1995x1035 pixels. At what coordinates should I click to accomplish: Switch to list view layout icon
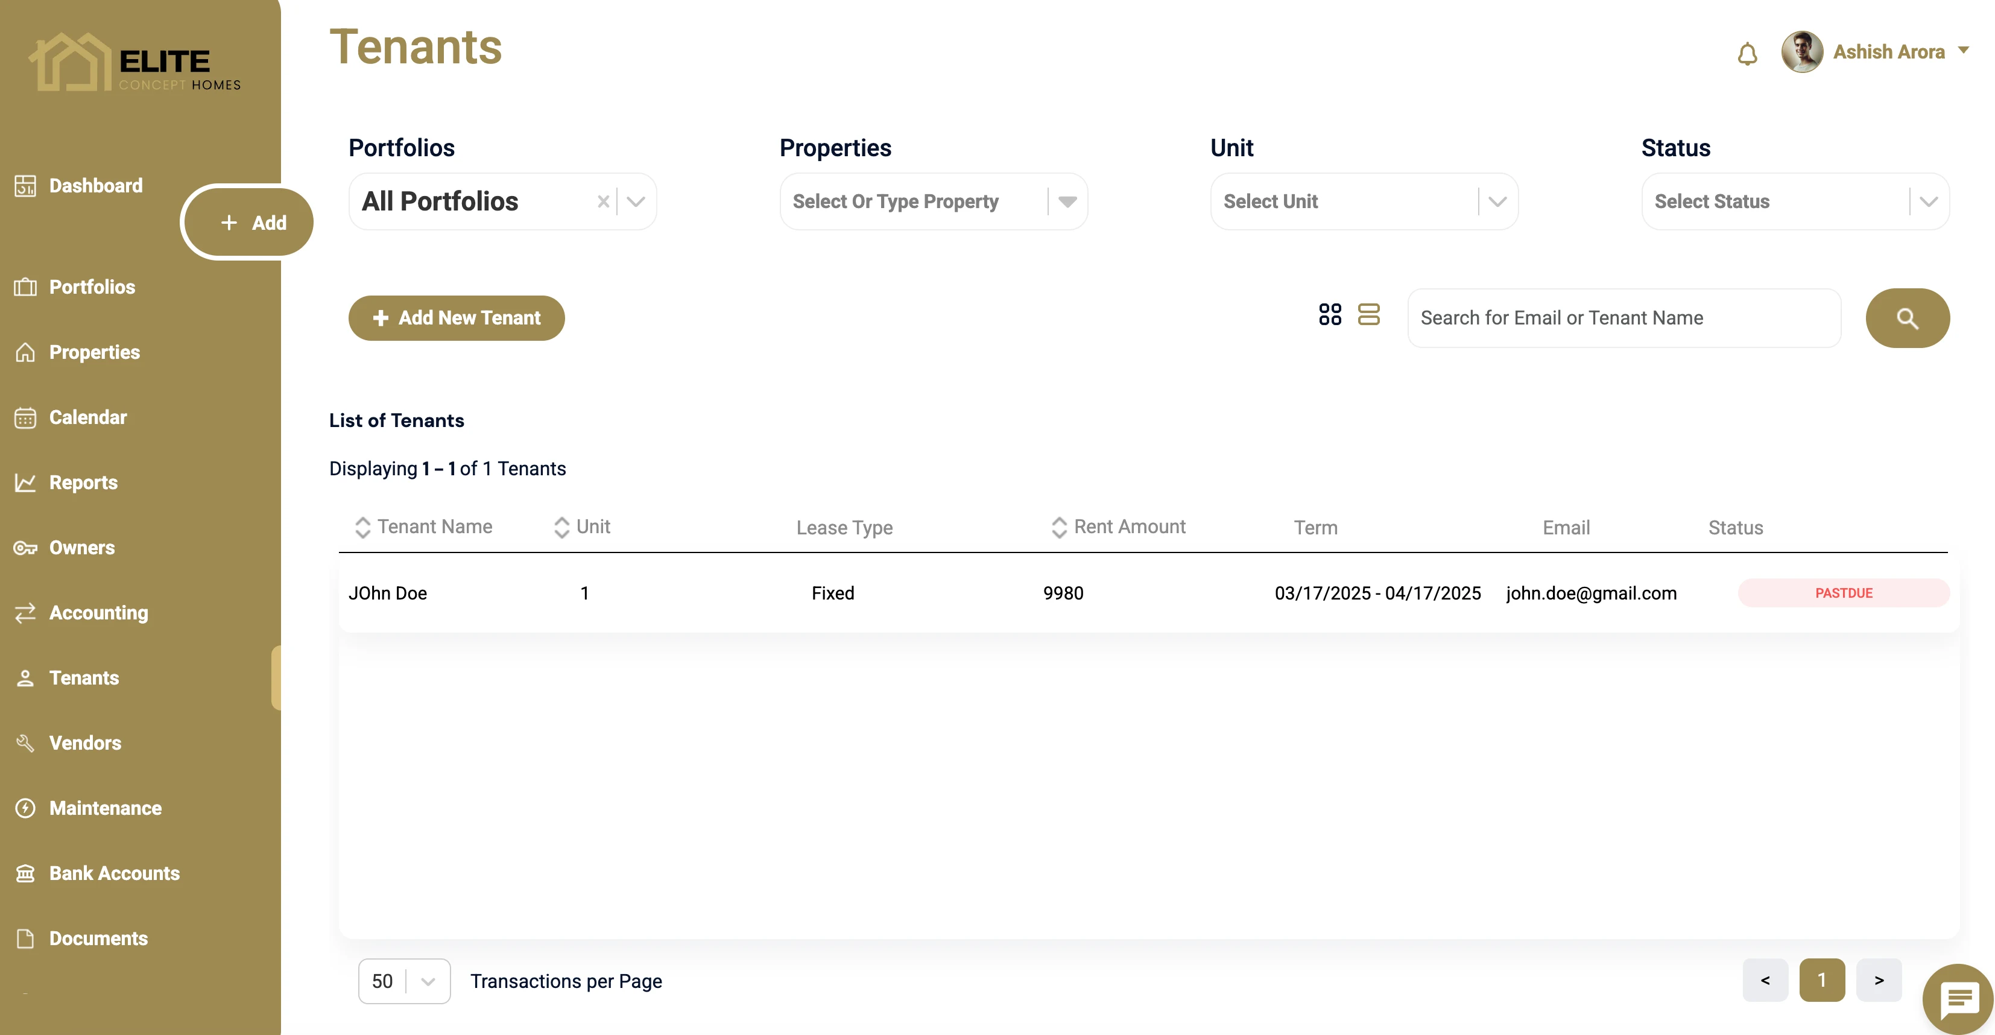(x=1368, y=314)
